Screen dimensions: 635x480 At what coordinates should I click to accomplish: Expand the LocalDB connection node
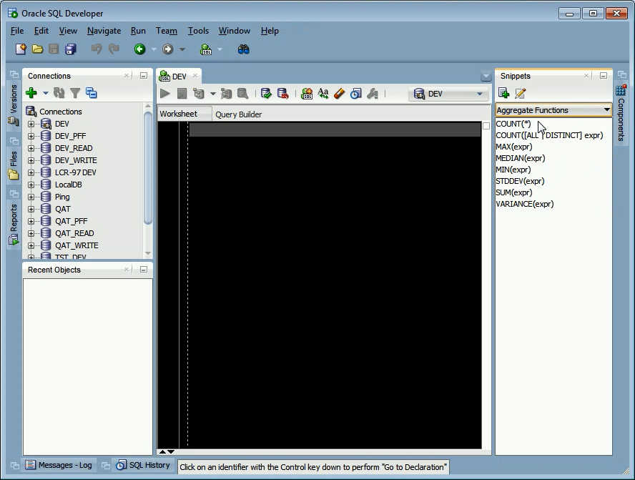pyautogui.click(x=31, y=185)
